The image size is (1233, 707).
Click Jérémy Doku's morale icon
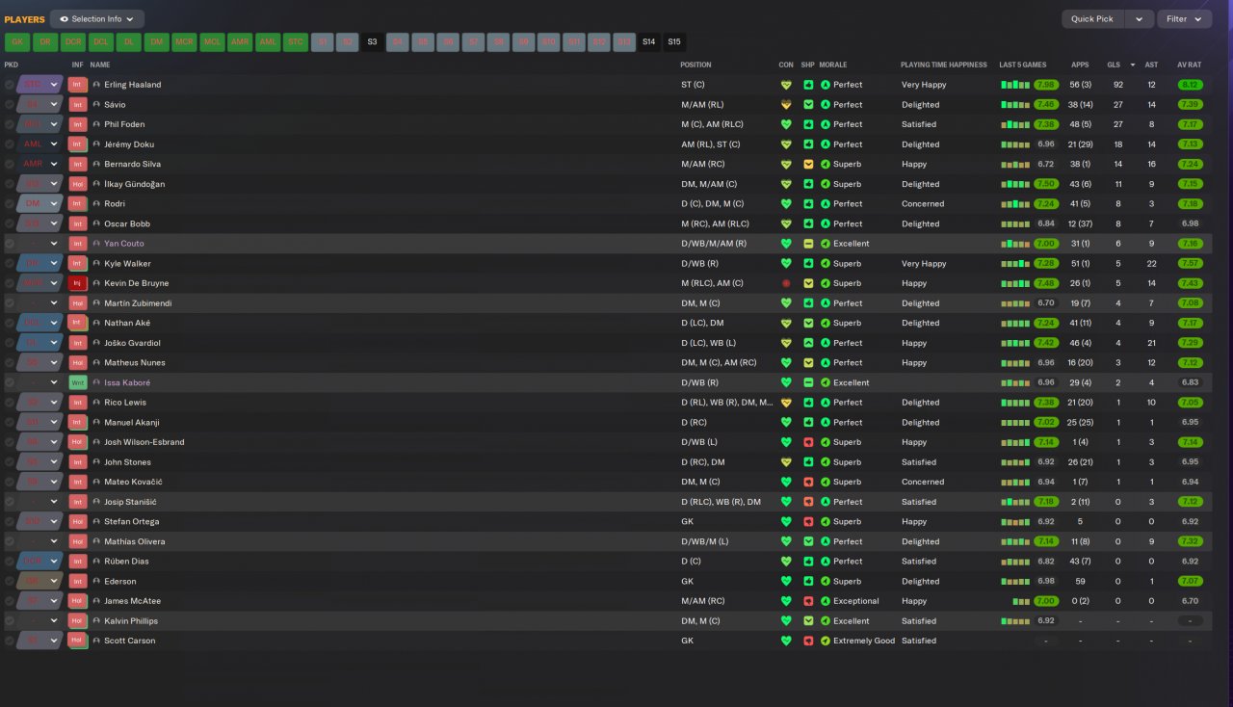[826, 144]
